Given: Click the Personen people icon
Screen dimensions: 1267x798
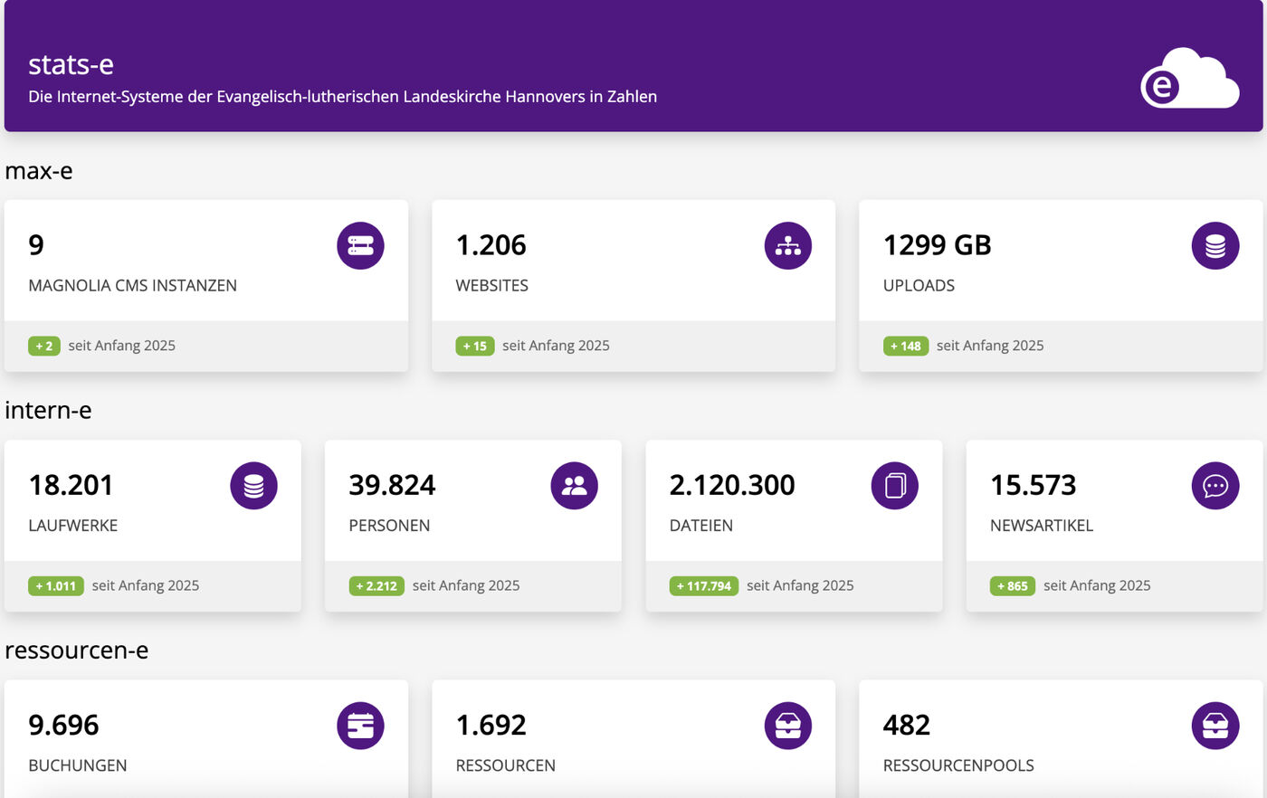Looking at the screenshot, I should [x=574, y=486].
